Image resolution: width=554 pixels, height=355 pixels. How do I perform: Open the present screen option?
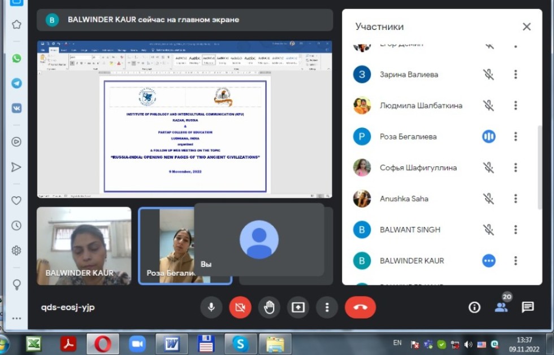[298, 307]
